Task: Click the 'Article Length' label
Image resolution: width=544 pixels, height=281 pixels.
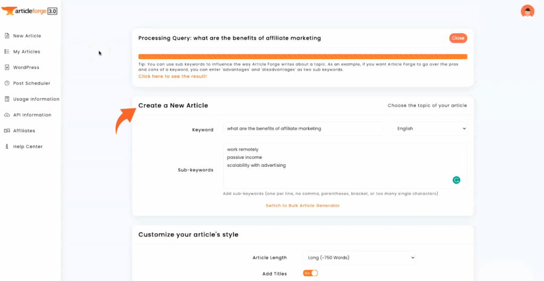Action: (x=269, y=258)
